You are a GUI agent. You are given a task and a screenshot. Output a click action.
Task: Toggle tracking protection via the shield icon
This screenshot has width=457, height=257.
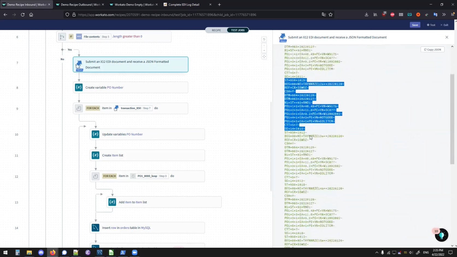[x=67, y=15]
